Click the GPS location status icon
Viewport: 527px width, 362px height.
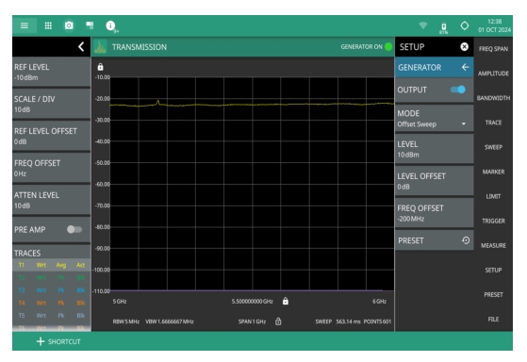tap(465, 25)
